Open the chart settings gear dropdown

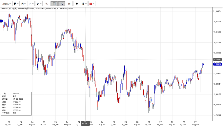coord(84,4)
